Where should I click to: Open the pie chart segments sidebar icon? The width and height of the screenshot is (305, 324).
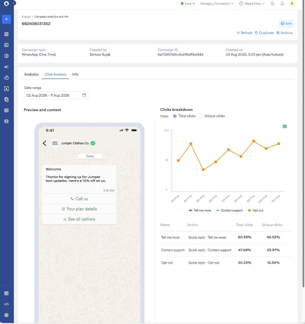6,56
